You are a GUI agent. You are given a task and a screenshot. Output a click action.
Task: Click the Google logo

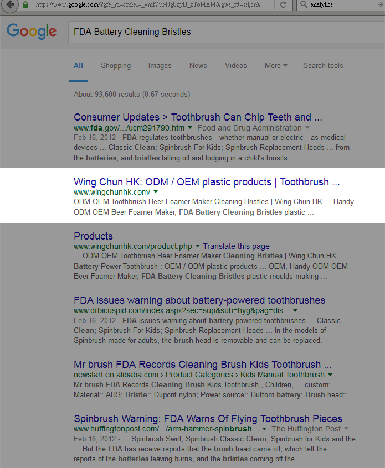[x=32, y=32]
